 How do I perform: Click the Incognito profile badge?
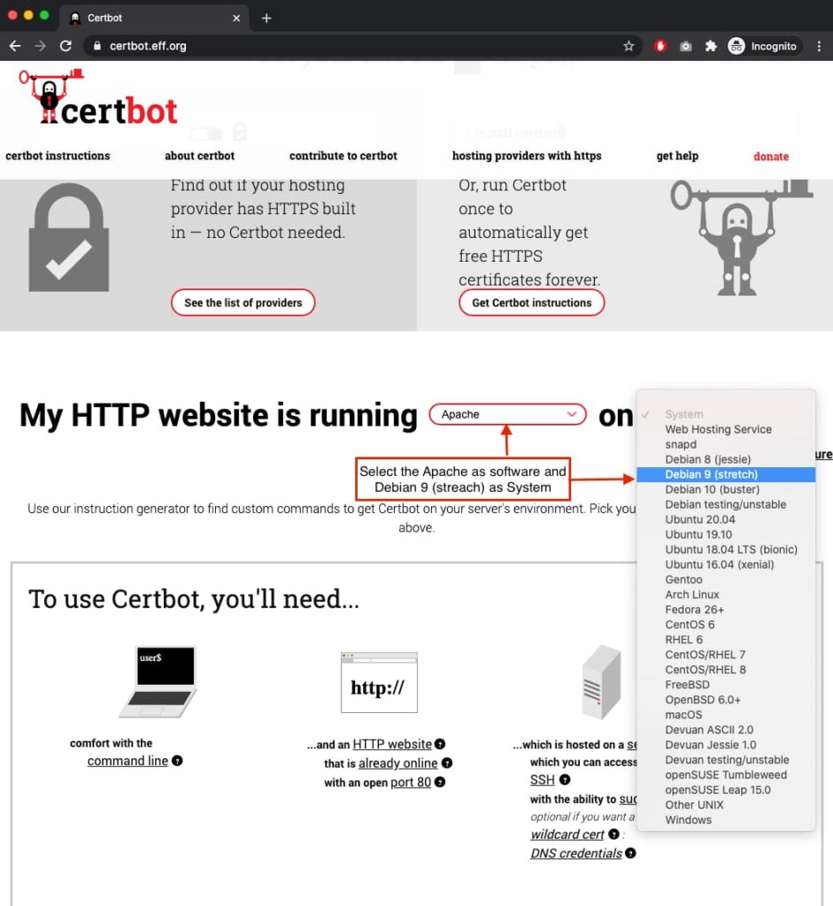coord(764,46)
